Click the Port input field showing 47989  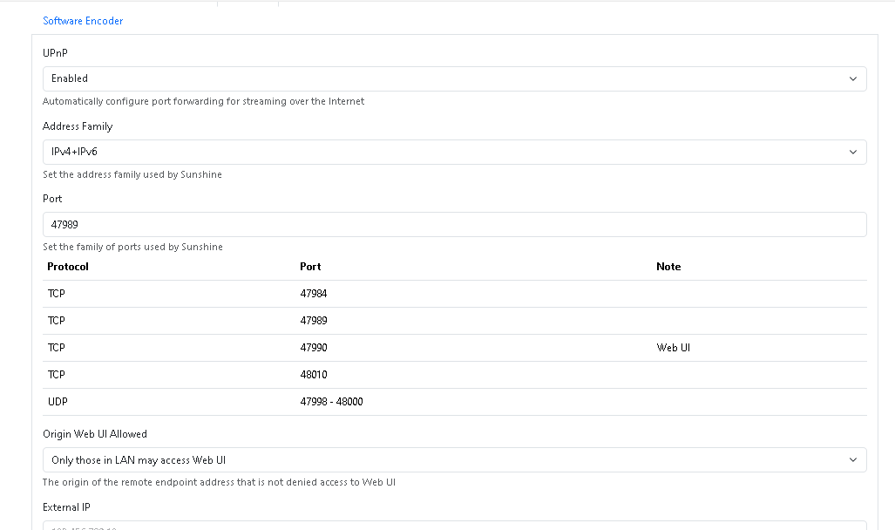click(x=454, y=224)
